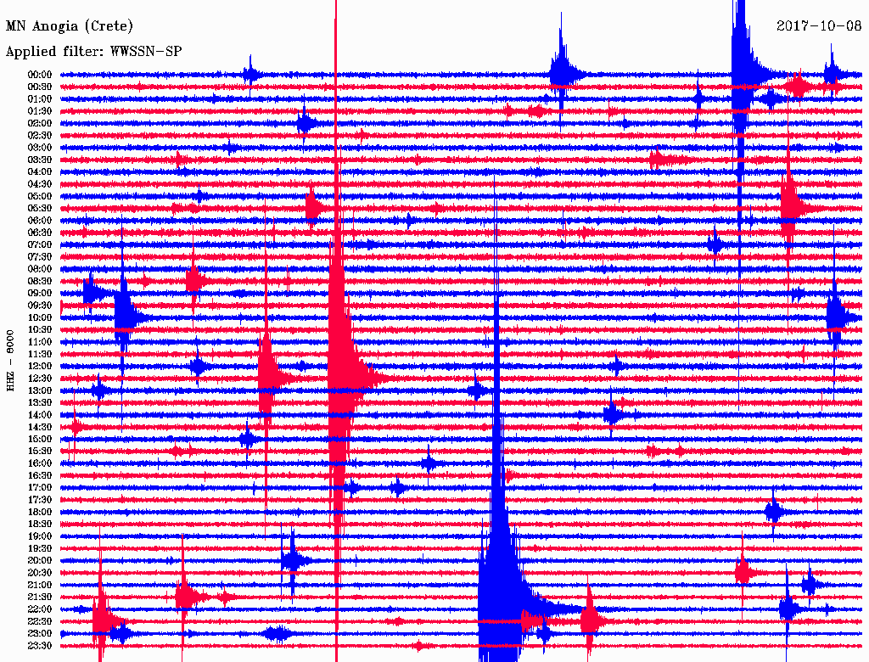Select the '15:30' time row label

tap(40, 451)
